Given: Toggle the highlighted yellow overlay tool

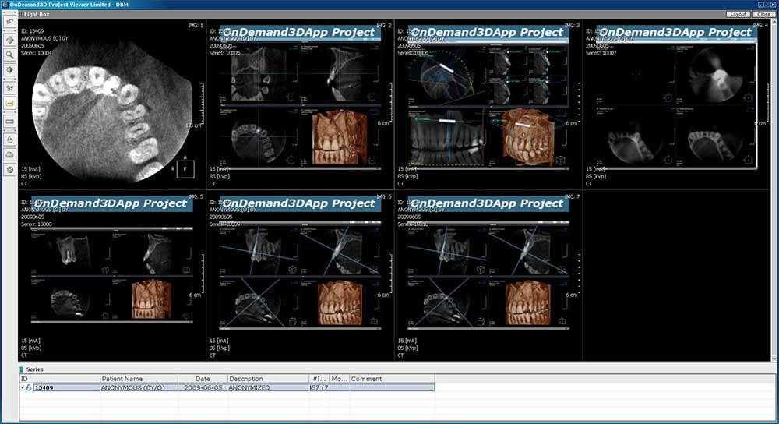Looking at the screenshot, I should [9, 104].
